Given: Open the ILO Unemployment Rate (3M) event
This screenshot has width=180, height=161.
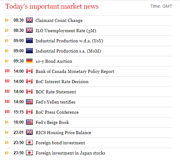Looking at the screenshot, I should 66,31.
